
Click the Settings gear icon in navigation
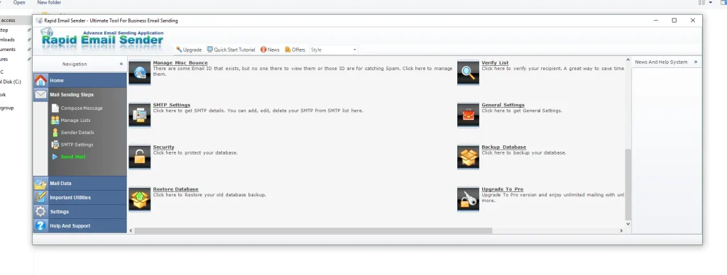(40, 212)
